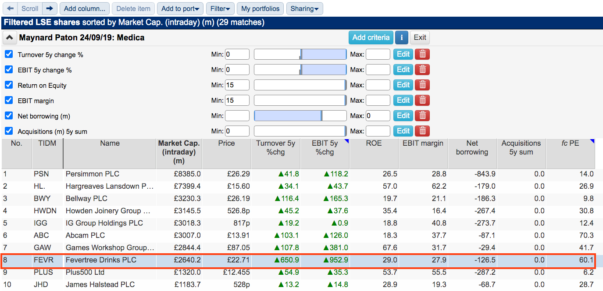
Task: Click the scroll left arrow button
Action: pos(11,8)
